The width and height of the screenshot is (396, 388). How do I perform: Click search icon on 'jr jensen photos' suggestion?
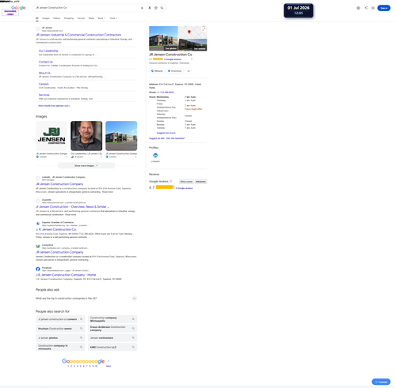tap(82, 337)
